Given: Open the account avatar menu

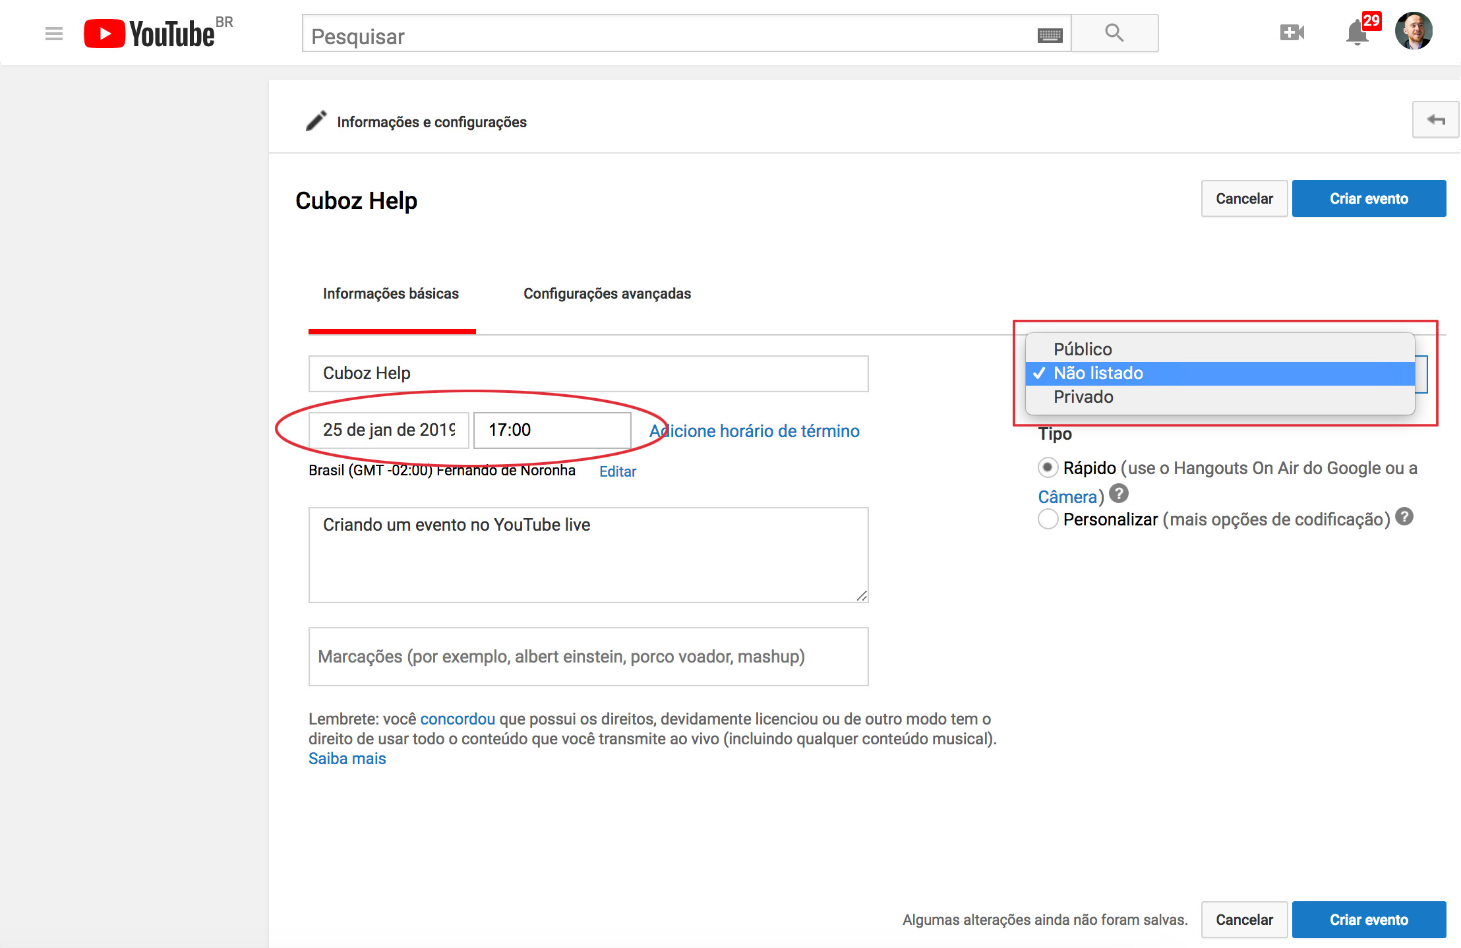Looking at the screenshot, I should coord(1414,31).
